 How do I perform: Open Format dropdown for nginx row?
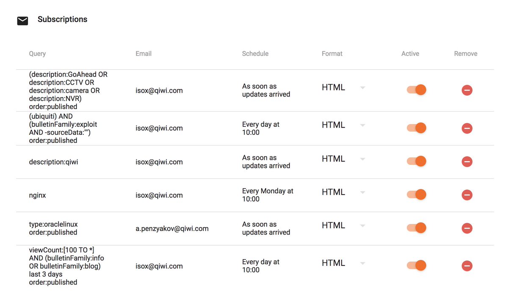343,192
